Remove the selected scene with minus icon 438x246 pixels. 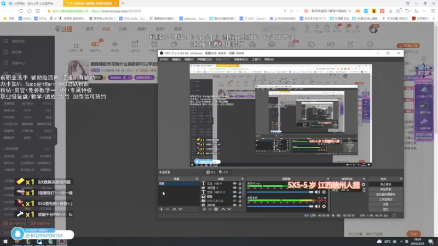[x=168, y=209]
